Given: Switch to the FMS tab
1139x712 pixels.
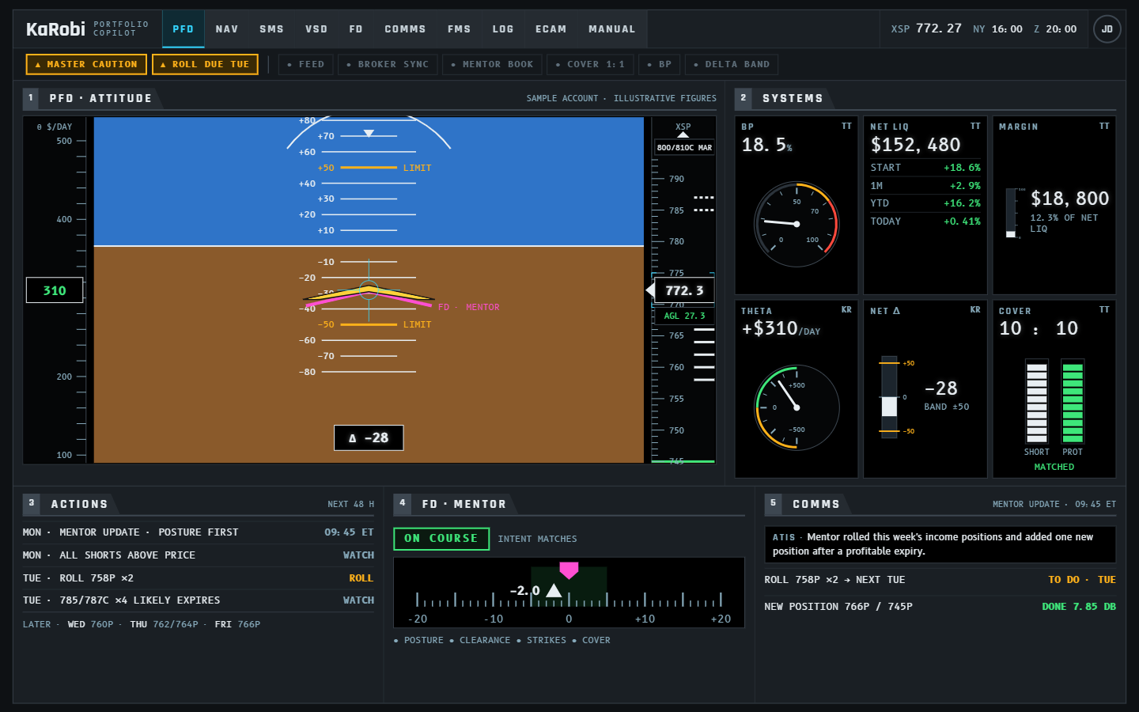Looking at the screenshot, I should click(x=459, y=29).
